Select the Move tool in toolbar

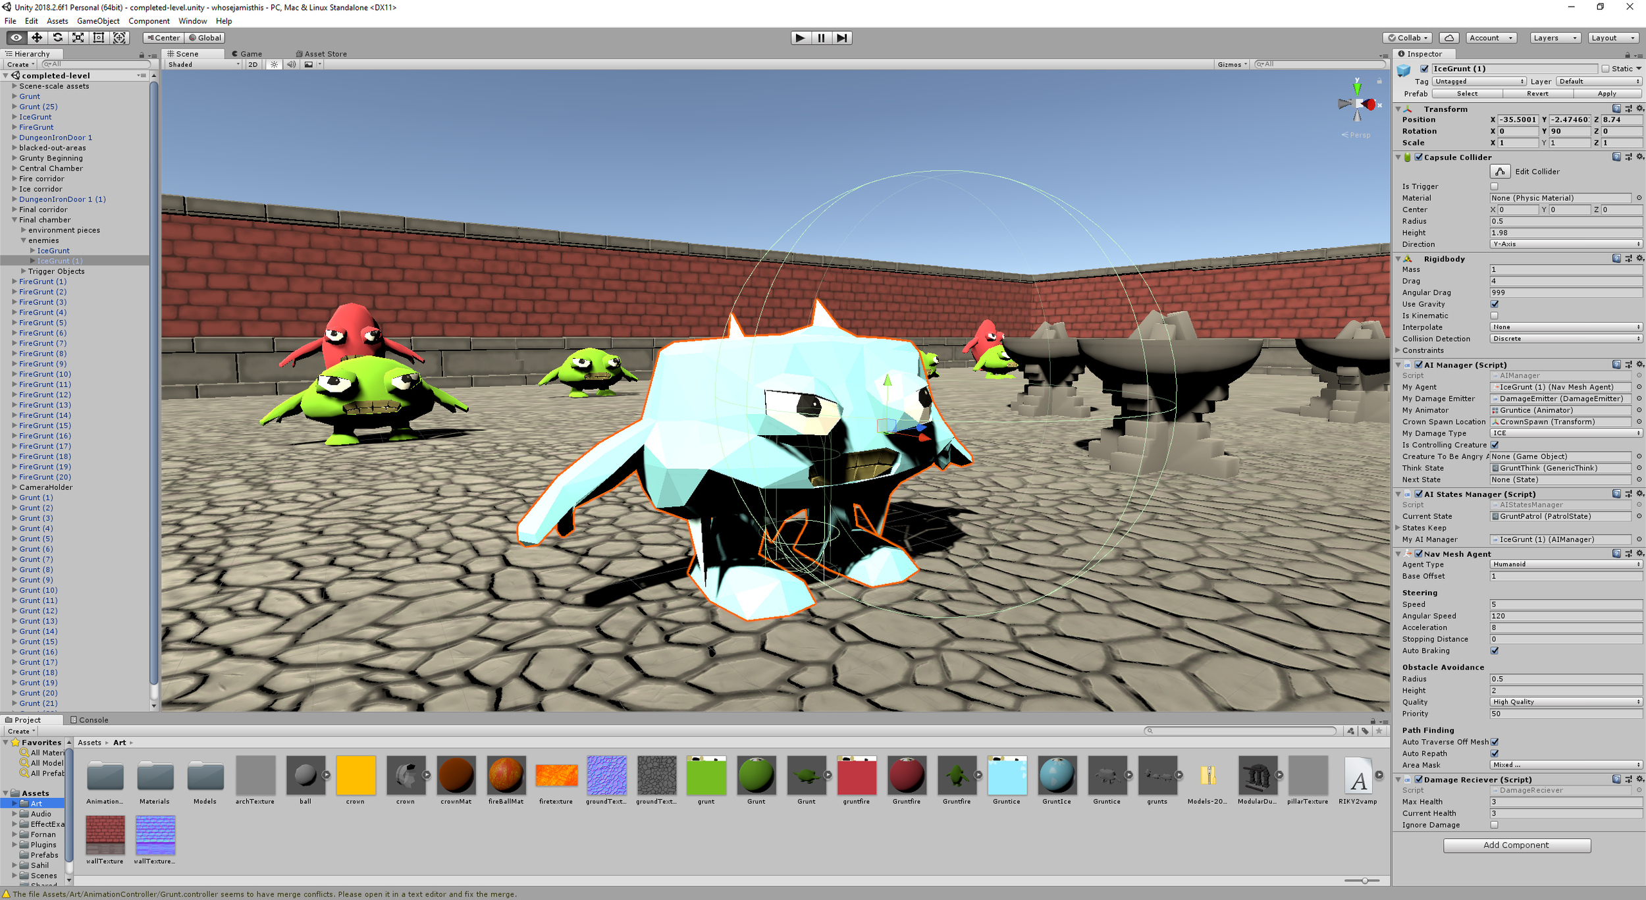[37, 38]
